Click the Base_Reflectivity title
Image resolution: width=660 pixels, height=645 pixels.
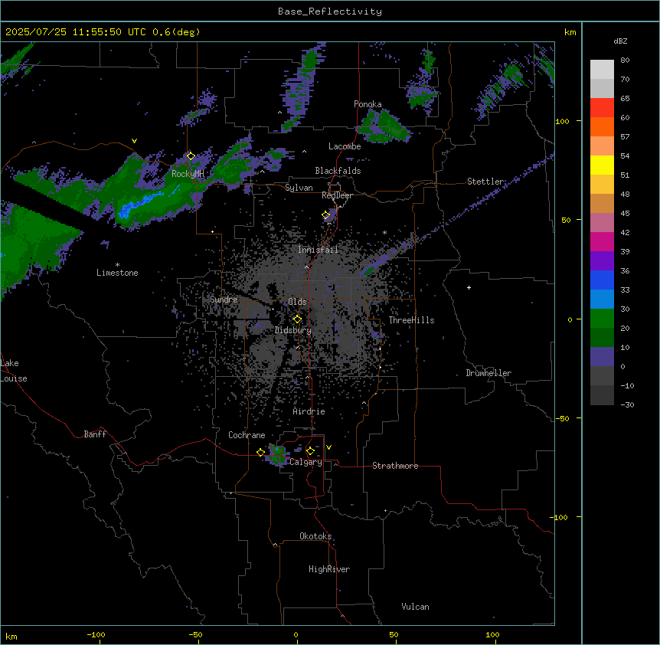click(330, 11)
